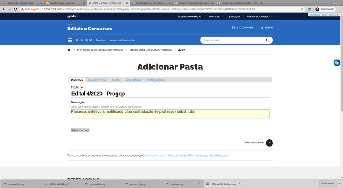Image resolution: width=343 pixels, height=188 pixels.
Task: Open Creative Commons license link
Action: pos(185,155)
